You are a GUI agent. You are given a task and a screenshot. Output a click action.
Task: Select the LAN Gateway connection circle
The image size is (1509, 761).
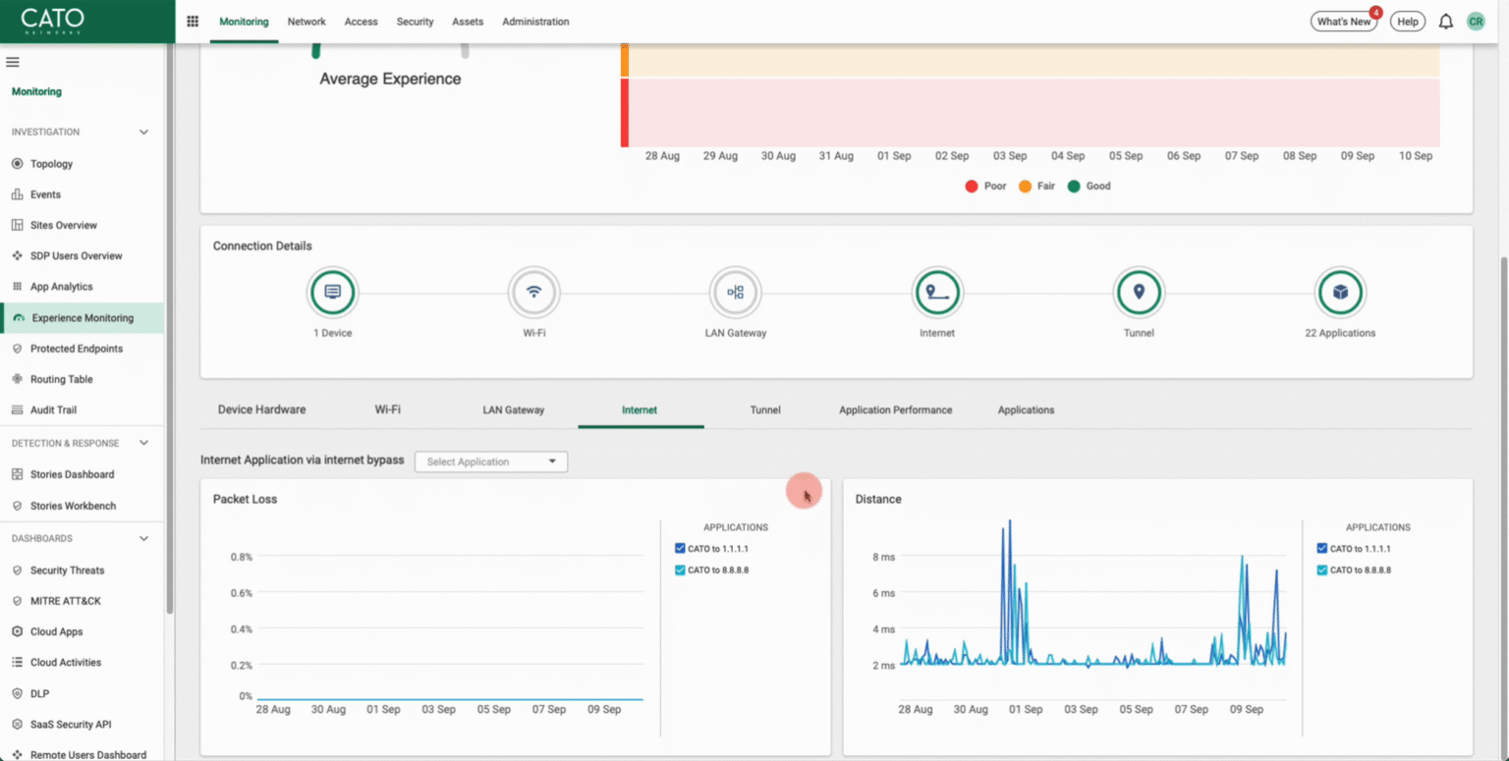pyautogui.click(x=735, y=293)
